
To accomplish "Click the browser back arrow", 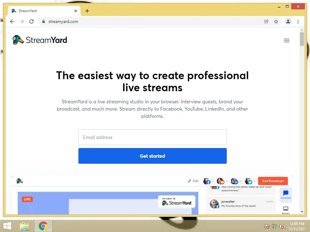I will coord(12,21).
